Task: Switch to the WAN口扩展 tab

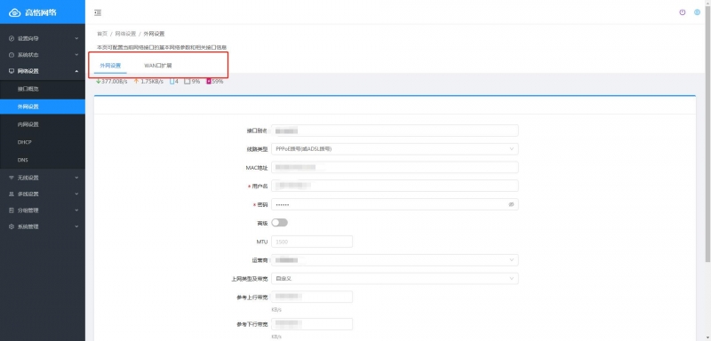Action: [x=158, y=66]
